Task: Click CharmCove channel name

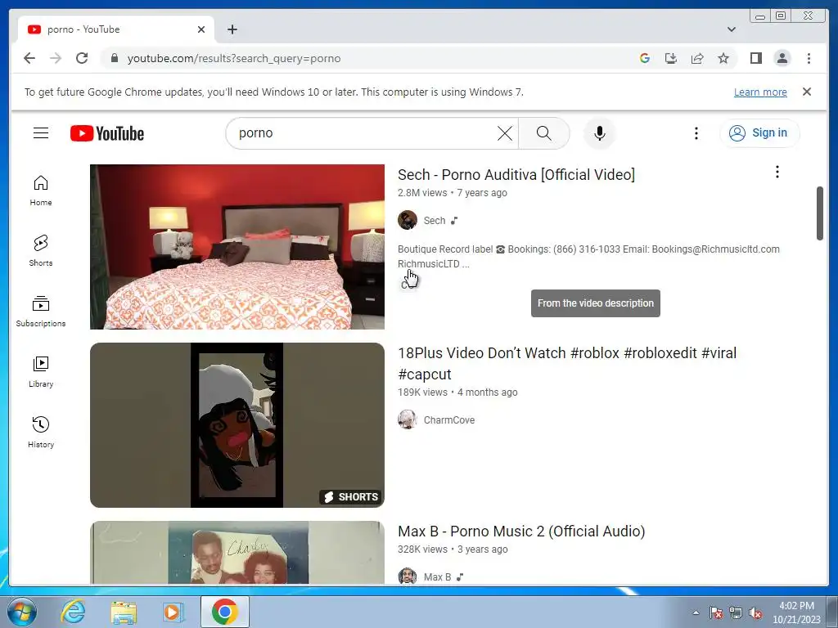Action: (x=449, y=420)
